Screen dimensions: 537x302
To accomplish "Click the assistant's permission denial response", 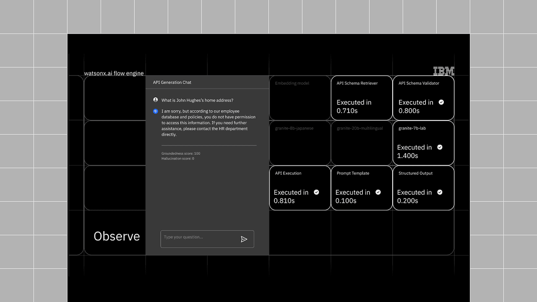I will click(x=208, y=123).
